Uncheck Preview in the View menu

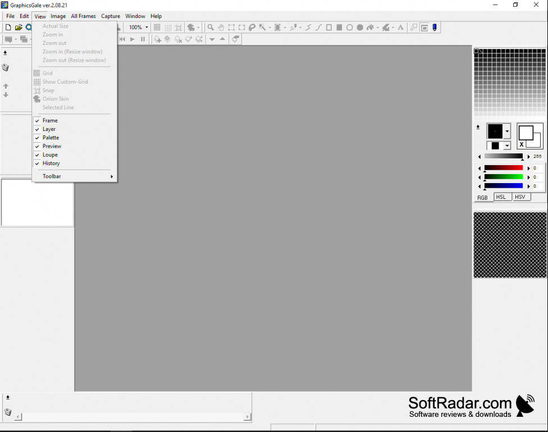[75, 146]
